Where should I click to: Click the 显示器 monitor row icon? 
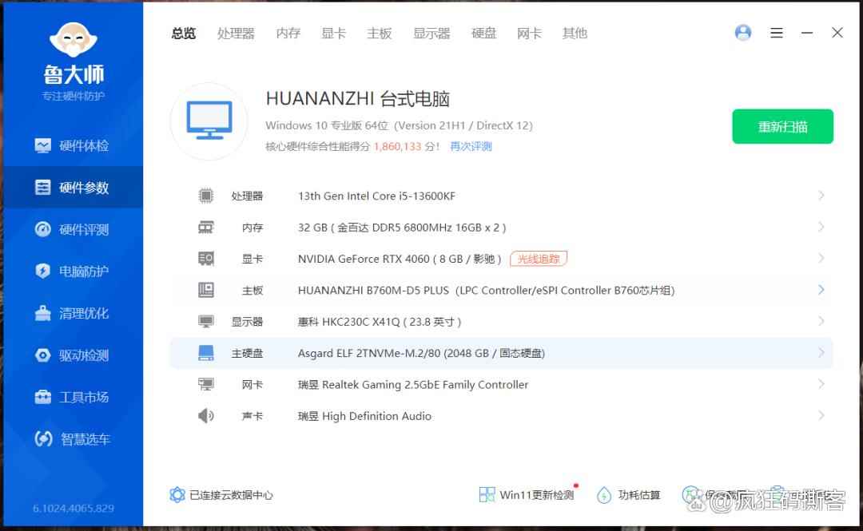click(x=206, y=321)
